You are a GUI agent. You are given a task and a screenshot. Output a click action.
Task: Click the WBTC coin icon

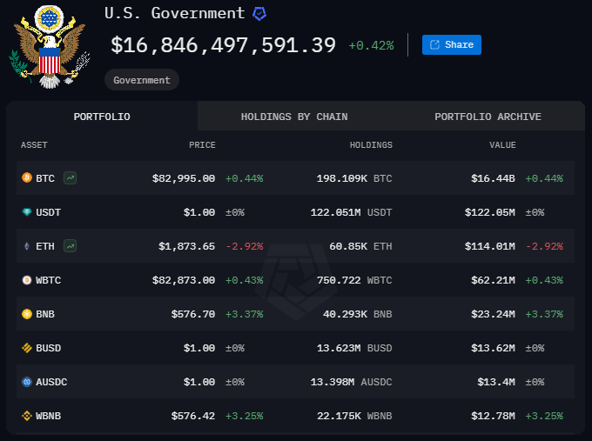(27, 280)
